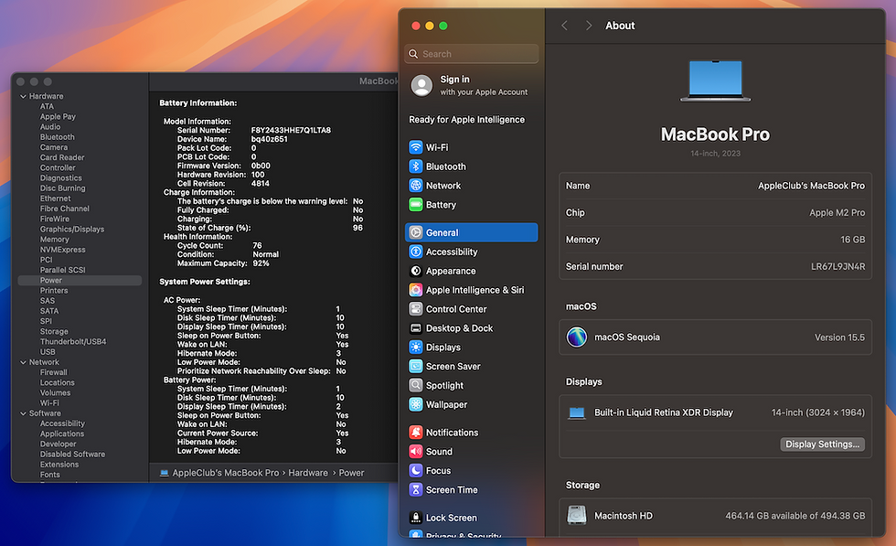896x546 pixels.
Task: Click the serial number LR67L9JN4R
Action: pyautogui.click(x=837, y=266)
